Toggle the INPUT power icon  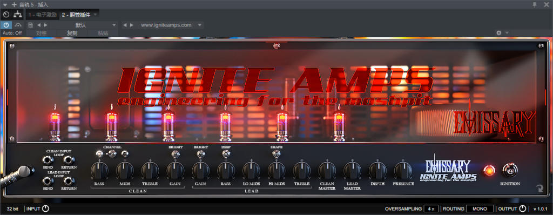45,209
